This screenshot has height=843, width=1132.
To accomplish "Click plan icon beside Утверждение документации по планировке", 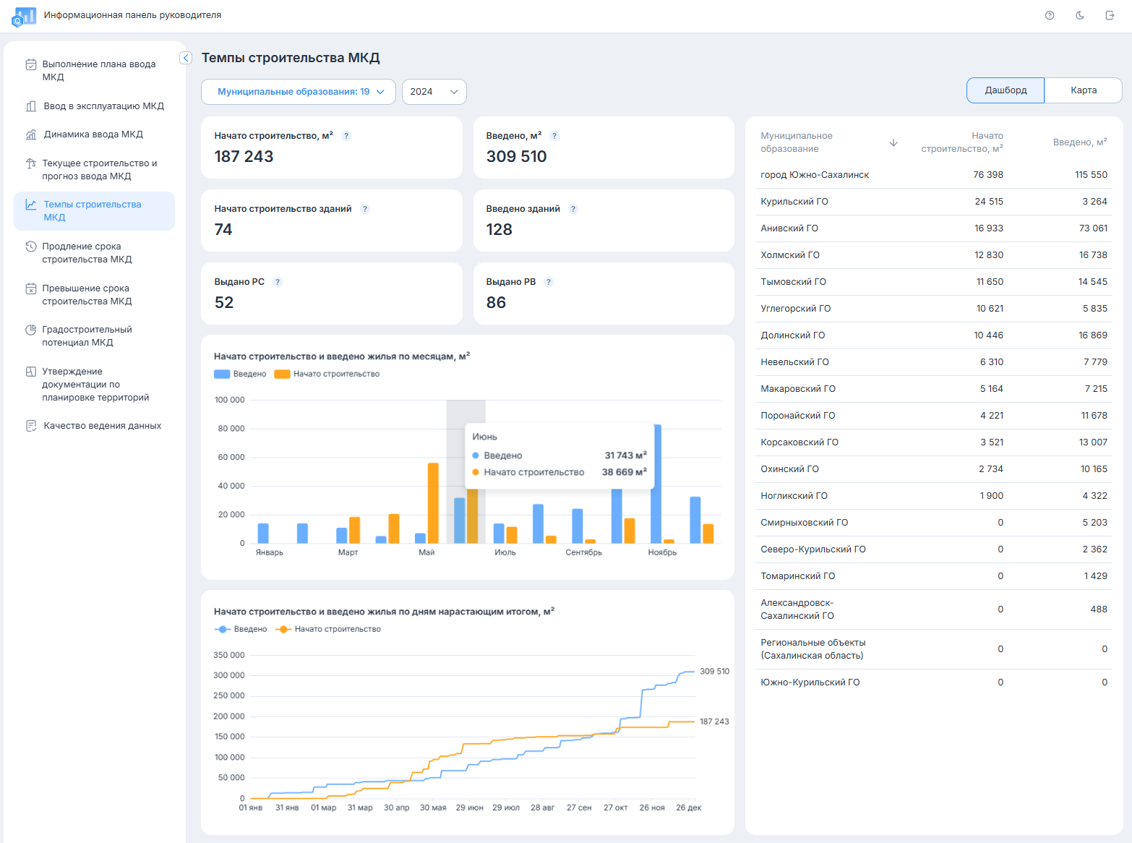I will [31, 372].
